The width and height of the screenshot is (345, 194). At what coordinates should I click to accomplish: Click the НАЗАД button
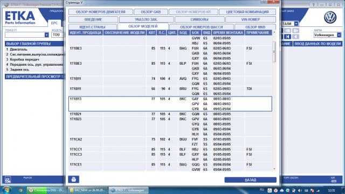pos(250,180)
